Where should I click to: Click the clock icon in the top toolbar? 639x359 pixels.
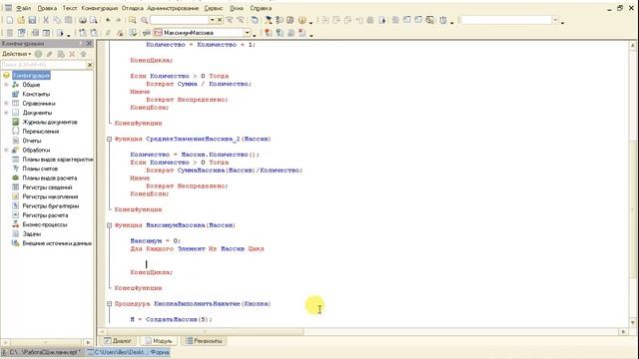tap(443, 20)
